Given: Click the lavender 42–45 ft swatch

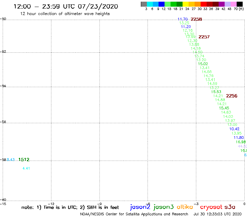Looking at the screenshot, I should [x=227, y=4].
